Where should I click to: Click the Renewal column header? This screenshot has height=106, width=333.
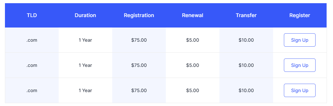(193, 15)
